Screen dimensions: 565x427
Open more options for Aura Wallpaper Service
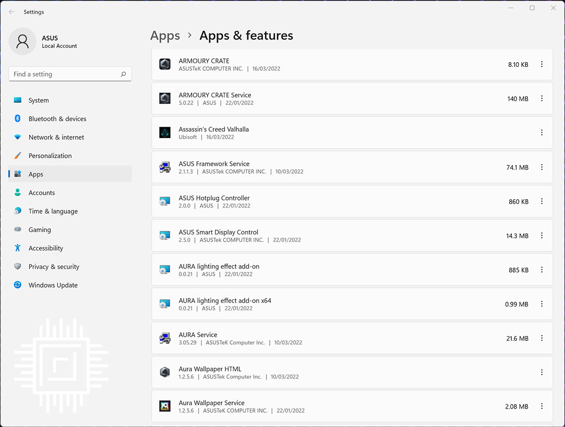(542, 406)
